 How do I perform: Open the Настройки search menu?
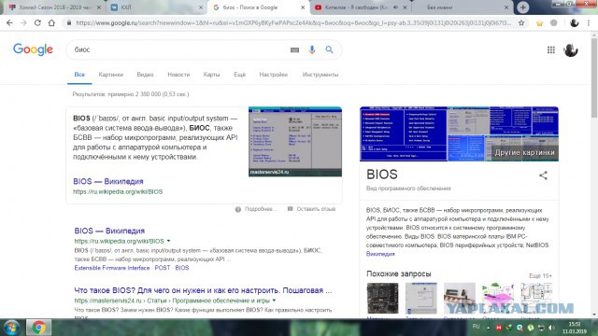(274, 75)
